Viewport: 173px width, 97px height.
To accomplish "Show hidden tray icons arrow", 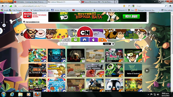I will pyautogui.click(x=148, y=94).
